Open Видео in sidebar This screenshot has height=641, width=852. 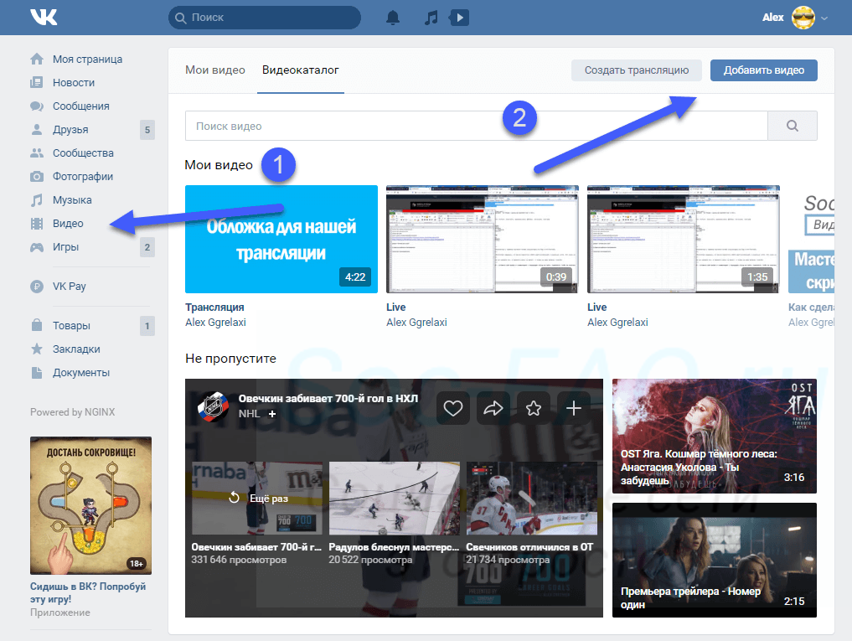click(68, 224)
